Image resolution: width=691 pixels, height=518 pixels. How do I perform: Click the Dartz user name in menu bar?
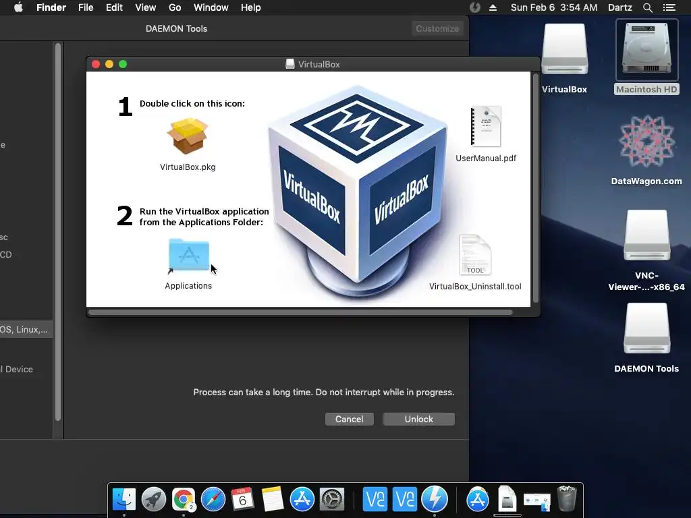(620, 7)
